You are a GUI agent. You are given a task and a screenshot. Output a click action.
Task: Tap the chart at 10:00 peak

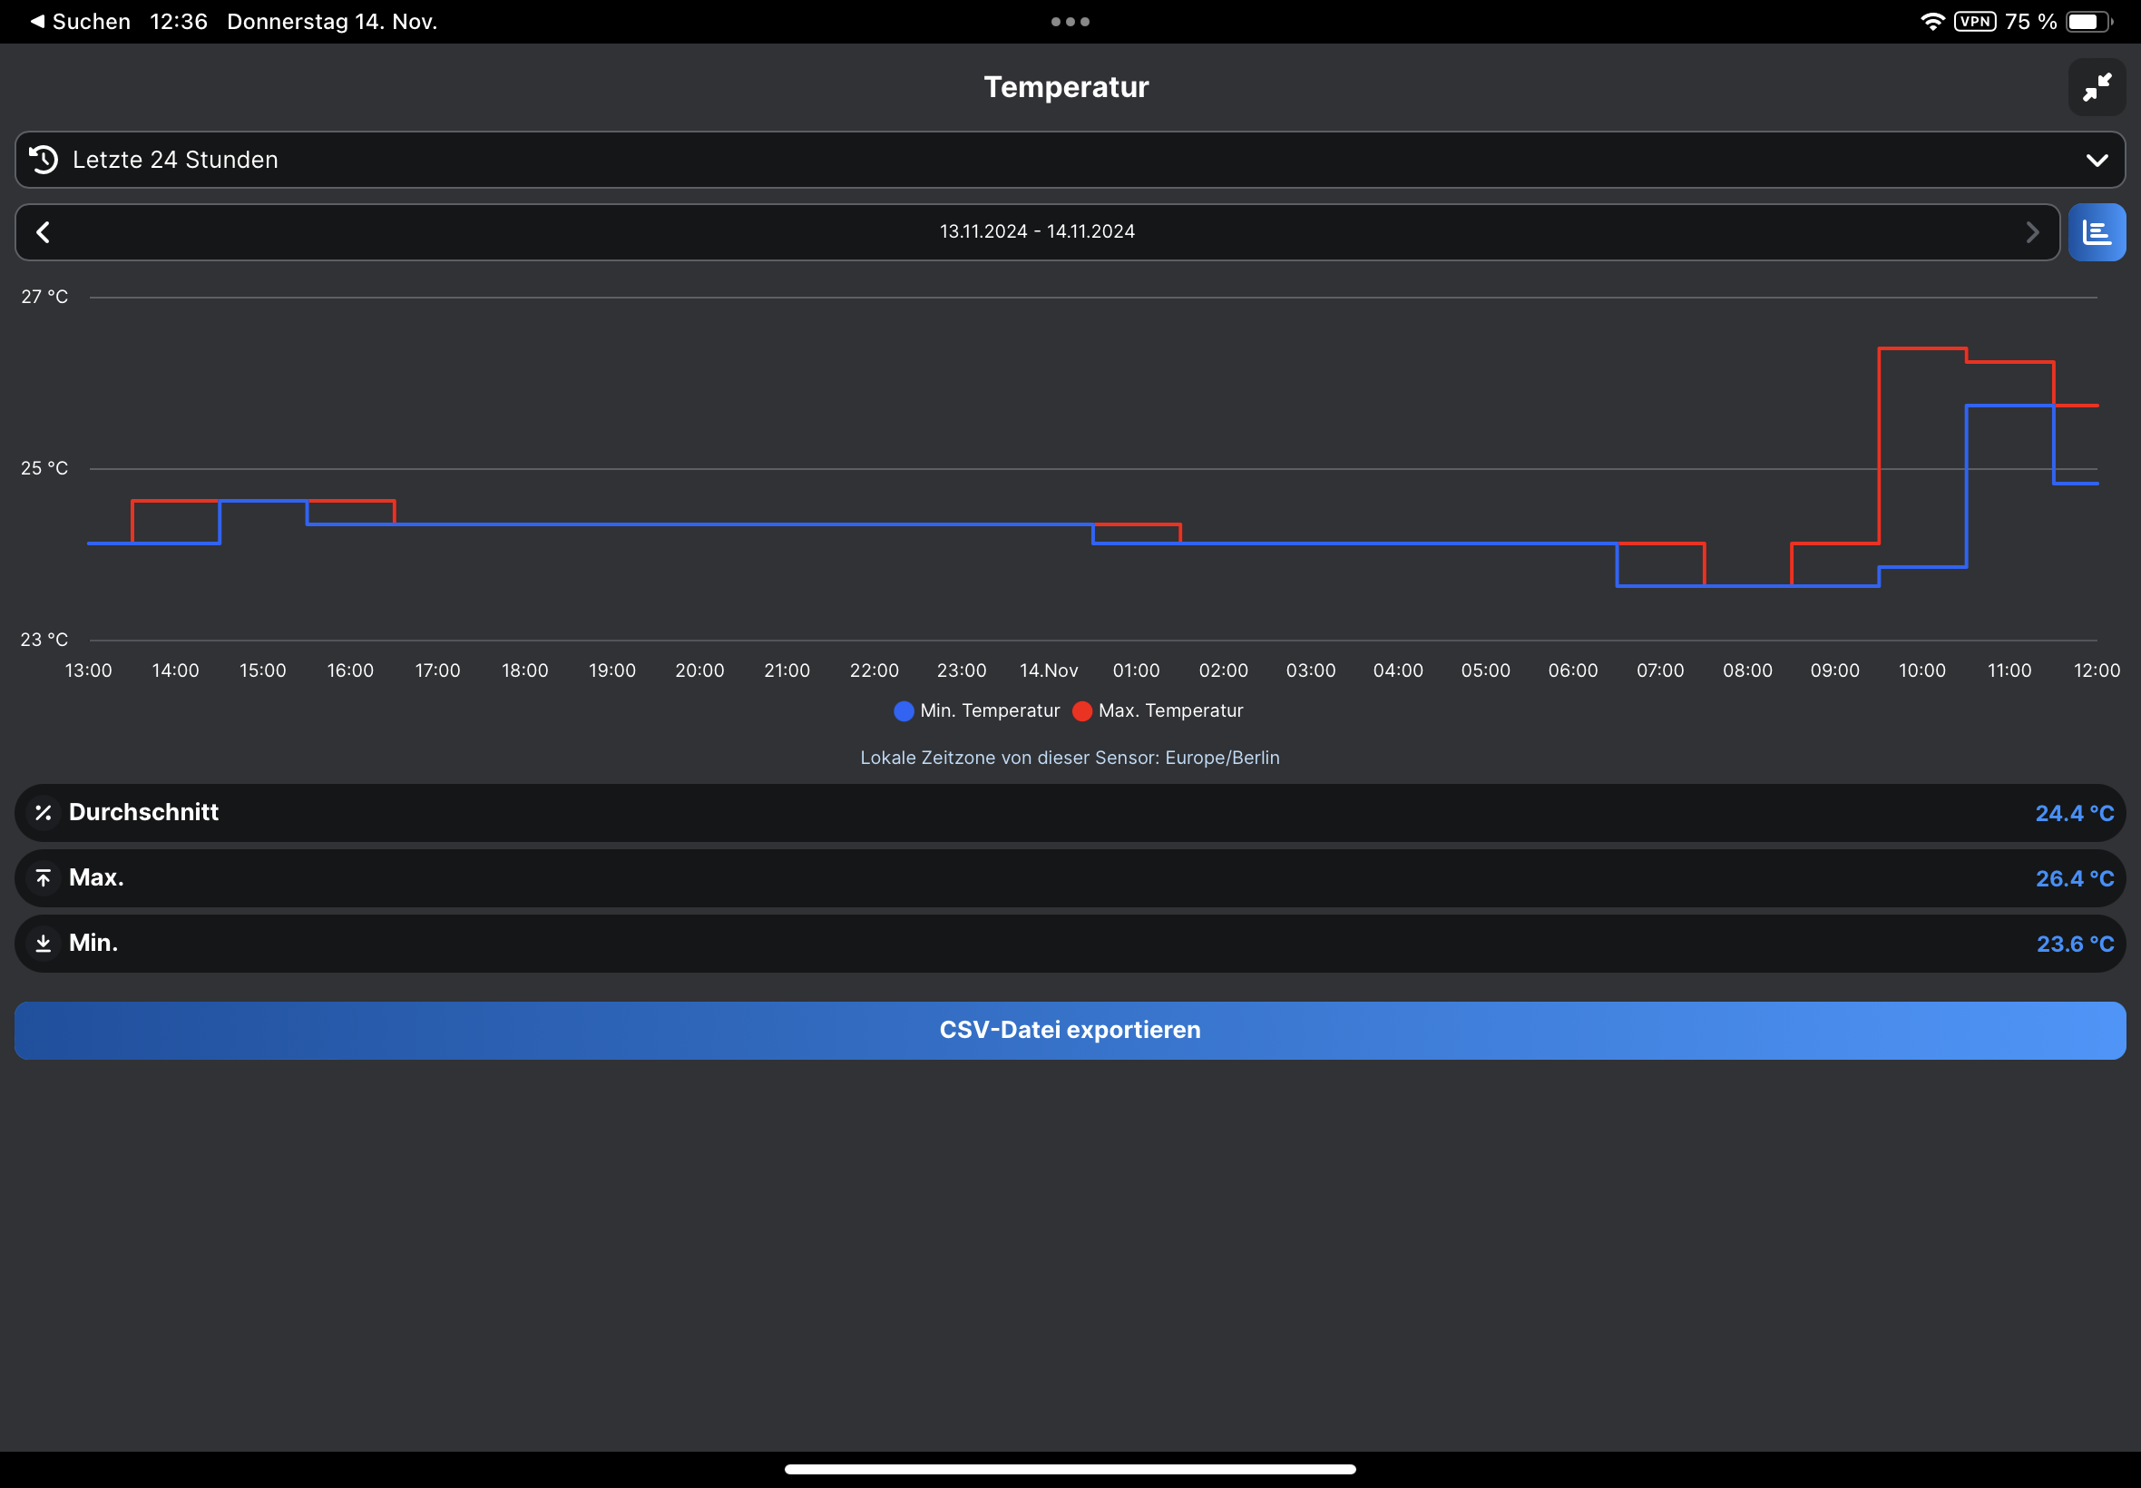click(1922, 349)
